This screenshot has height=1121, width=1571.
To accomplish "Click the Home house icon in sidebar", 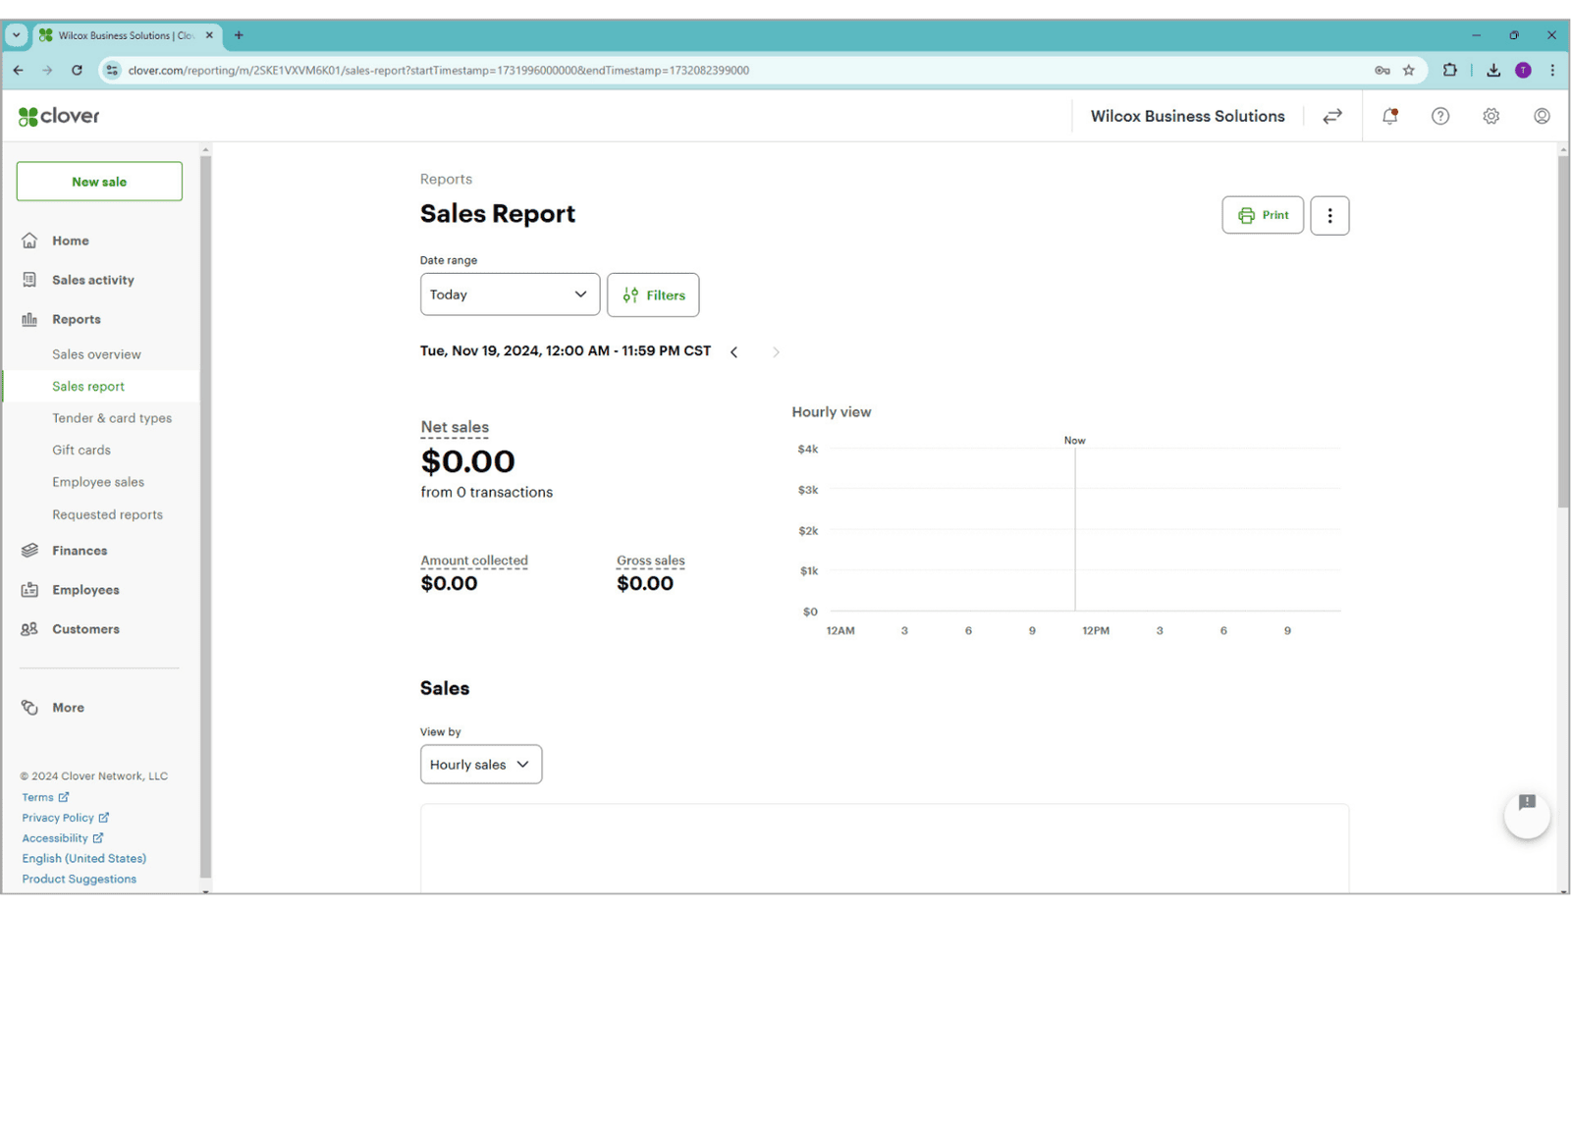I will pyautogui.click(x=29, y=240).
